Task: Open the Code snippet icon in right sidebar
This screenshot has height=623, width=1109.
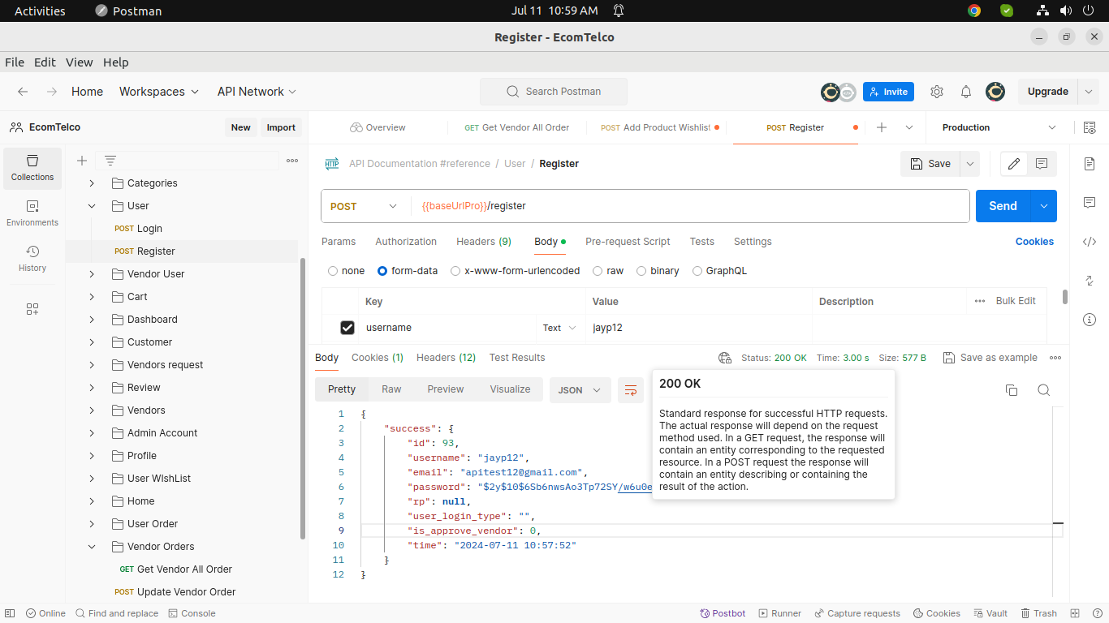Action: pos(1090,241)
